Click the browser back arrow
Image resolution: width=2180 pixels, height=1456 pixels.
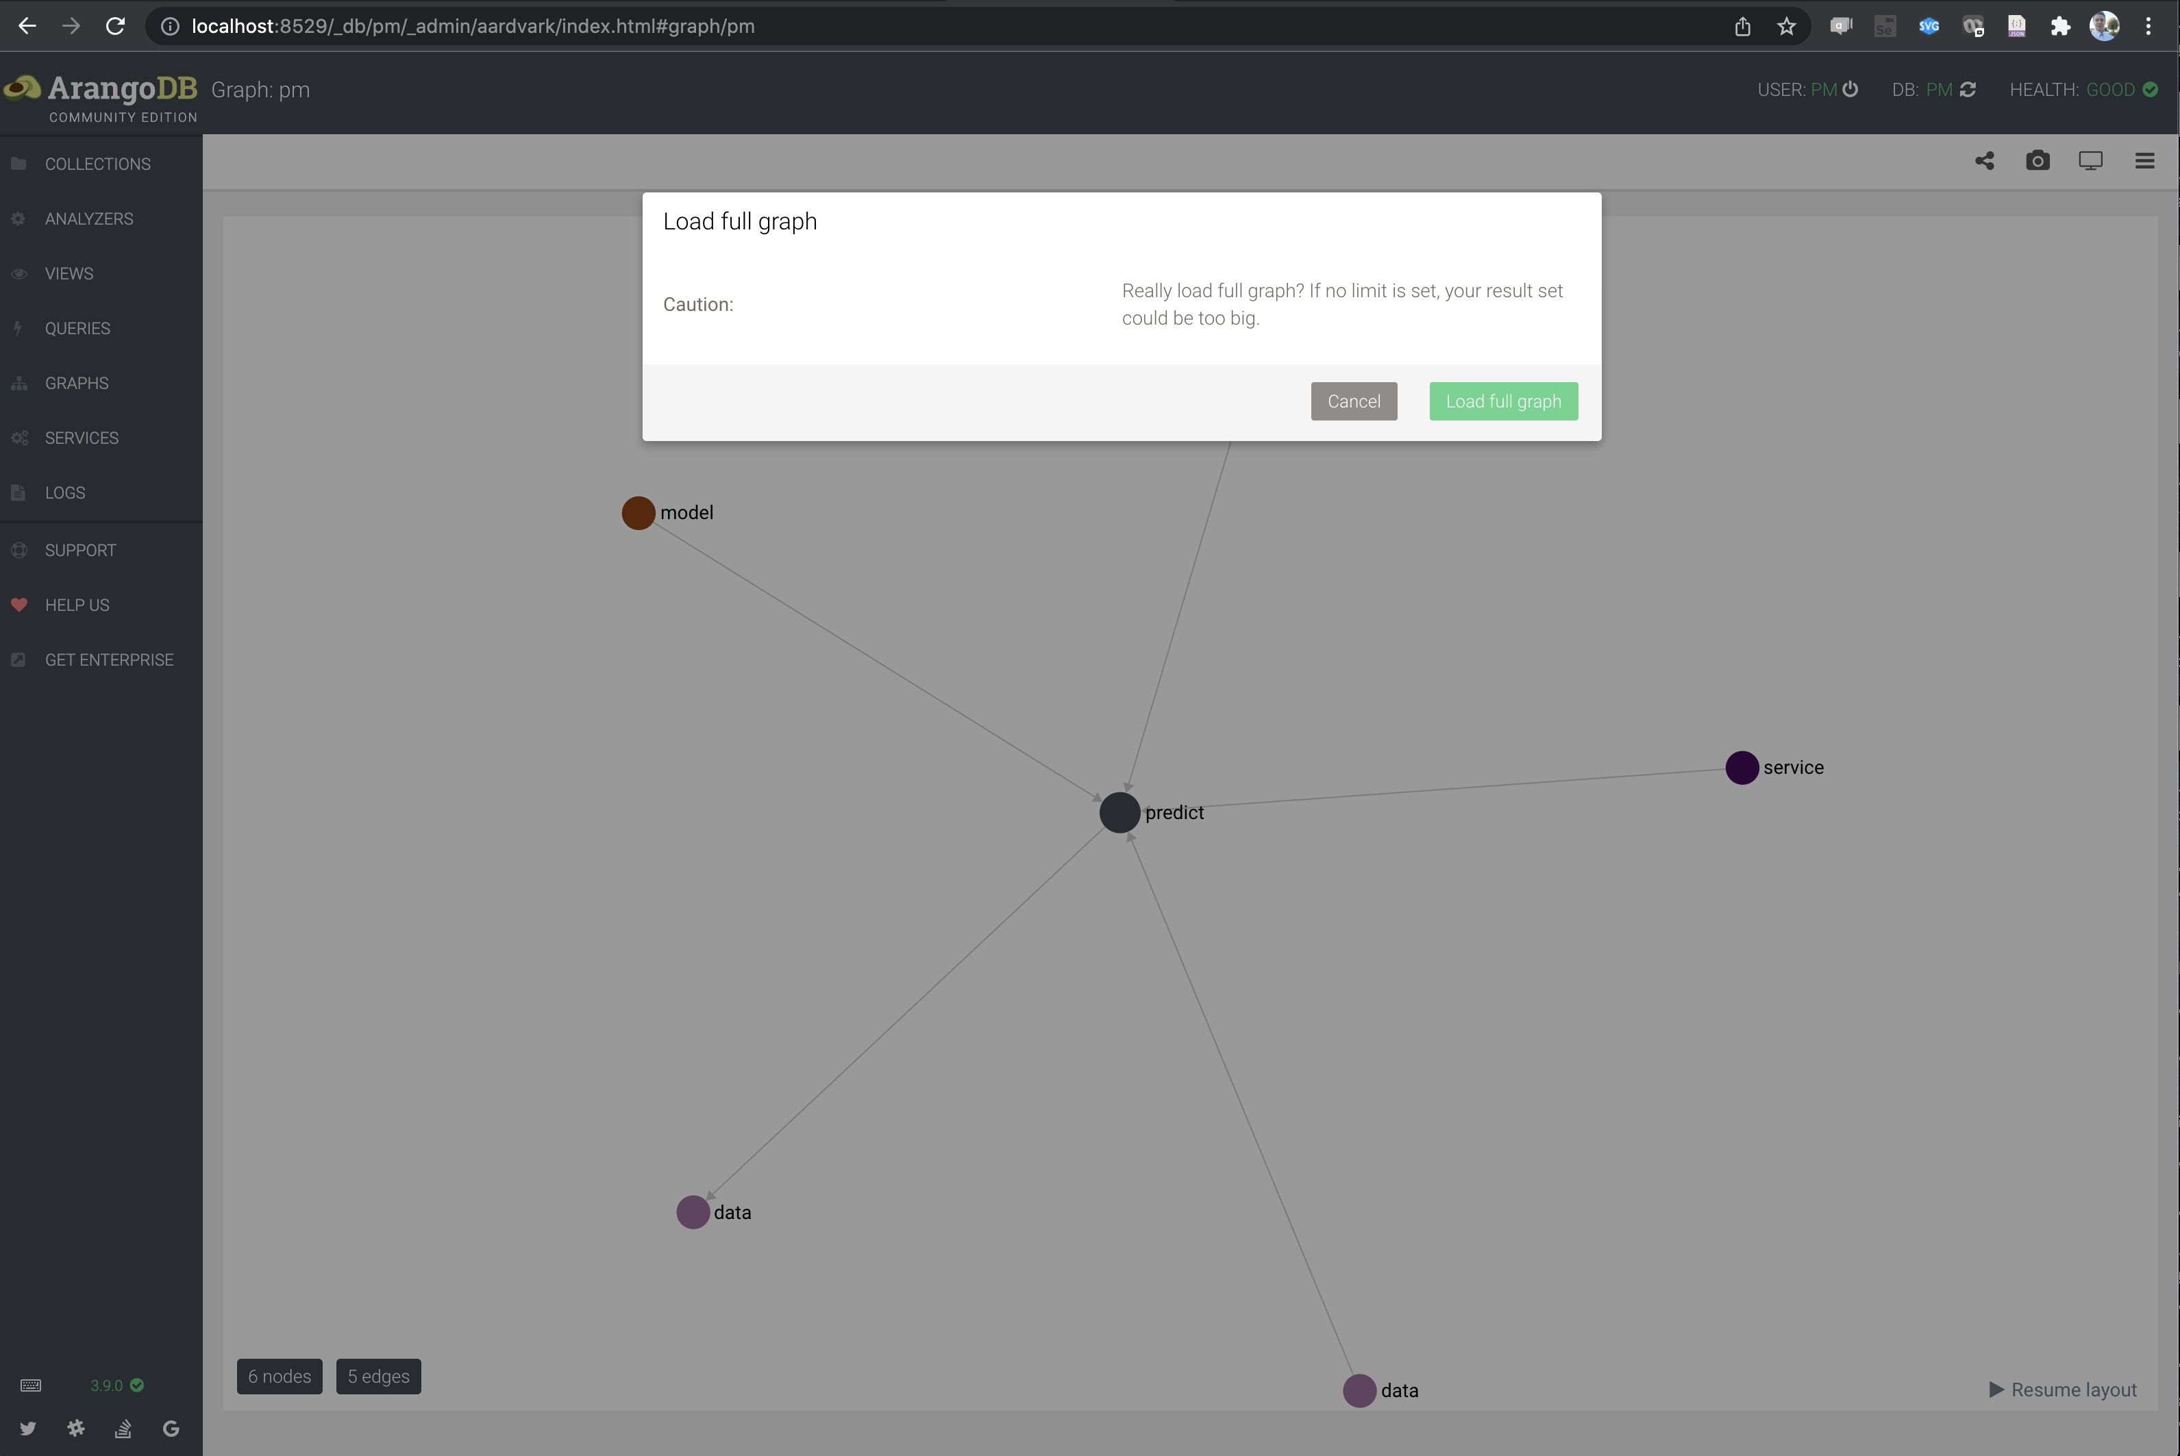click(27, 26)
